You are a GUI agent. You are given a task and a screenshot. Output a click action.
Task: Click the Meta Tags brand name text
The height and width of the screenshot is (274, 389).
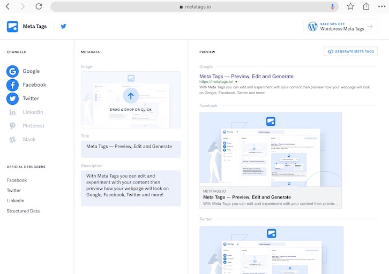35,26
